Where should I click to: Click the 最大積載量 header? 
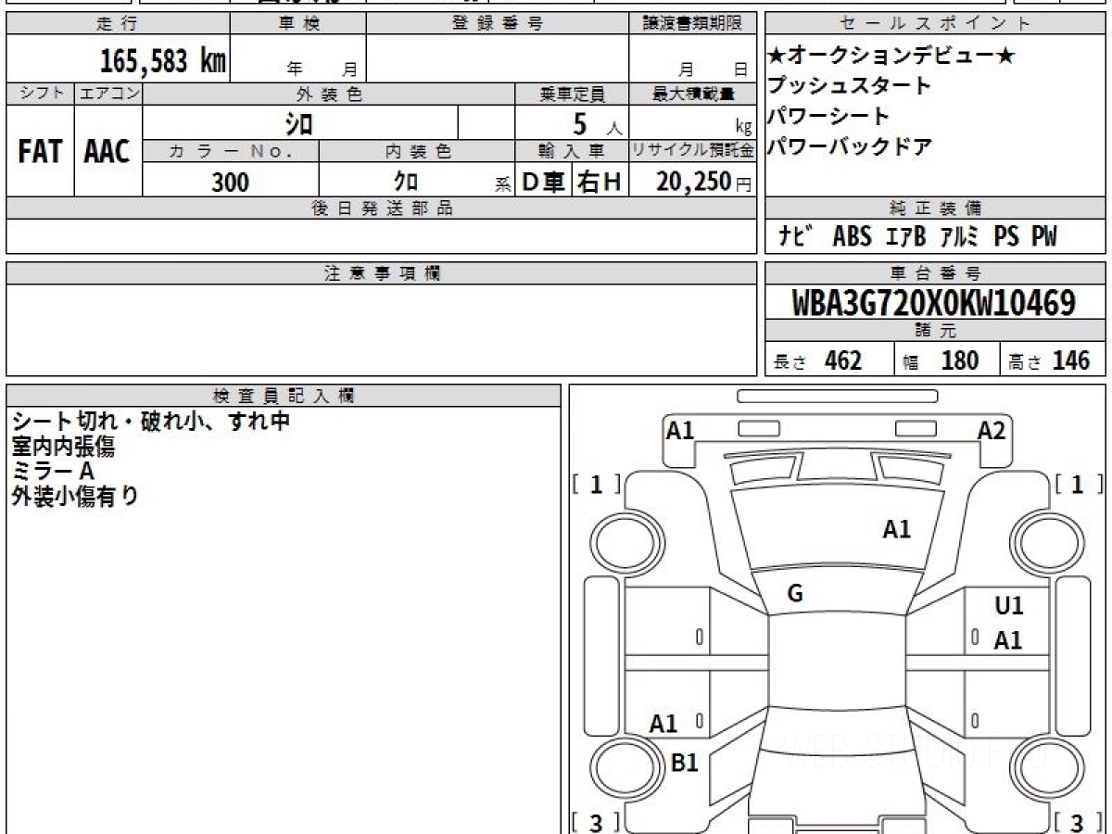point(693,94)
